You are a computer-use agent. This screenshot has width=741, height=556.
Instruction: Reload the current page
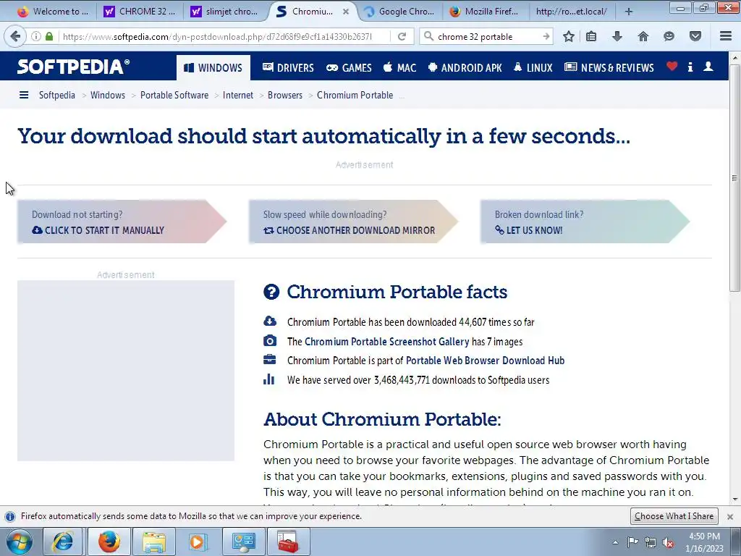(x=402, y=36)
